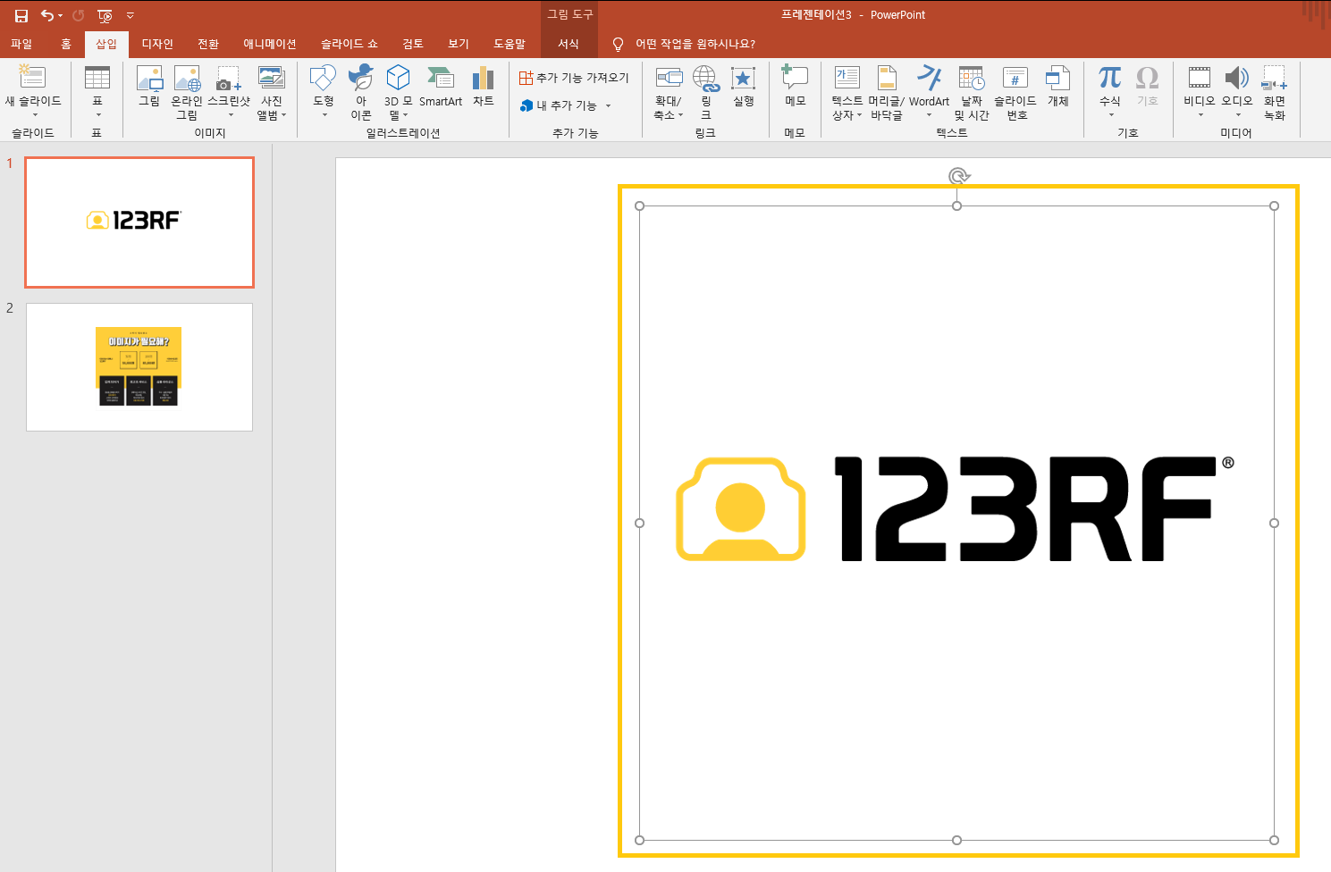The height and width of the screenshot is (872, 1331).
Task: Start slideshow from beginning icon
Action: [105, 15]
